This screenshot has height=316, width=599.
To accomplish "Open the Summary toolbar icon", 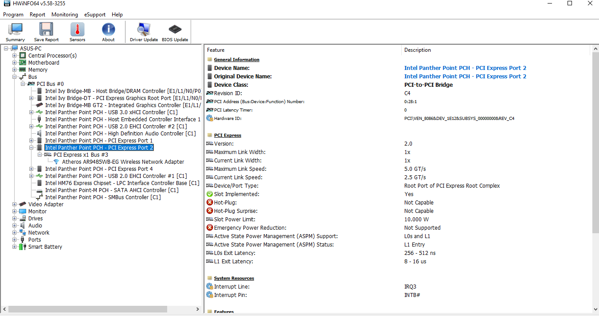I will click(x=15, y=30).
